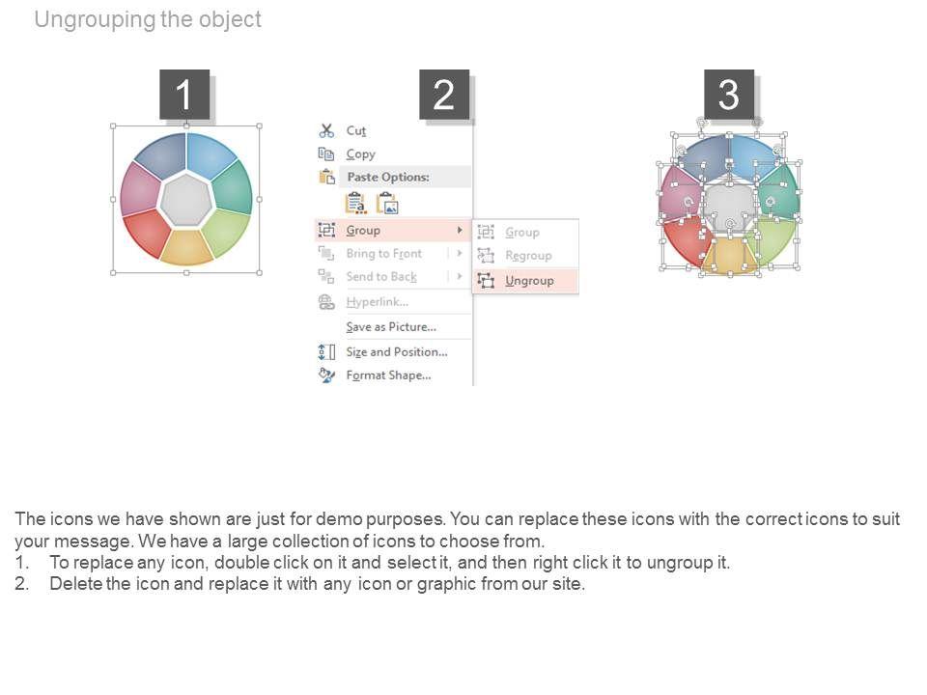
Task: Click the blue segment of the grouped wheel
Action: [x=211, y=153]
